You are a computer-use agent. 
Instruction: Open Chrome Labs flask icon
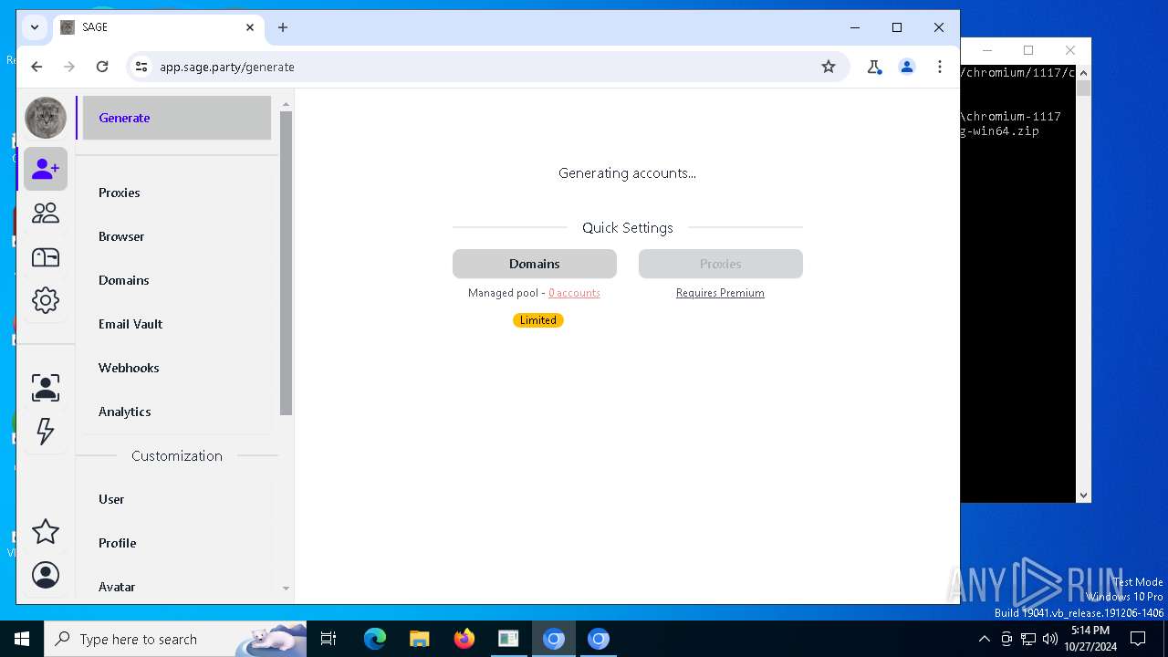(x=874, y=67)
